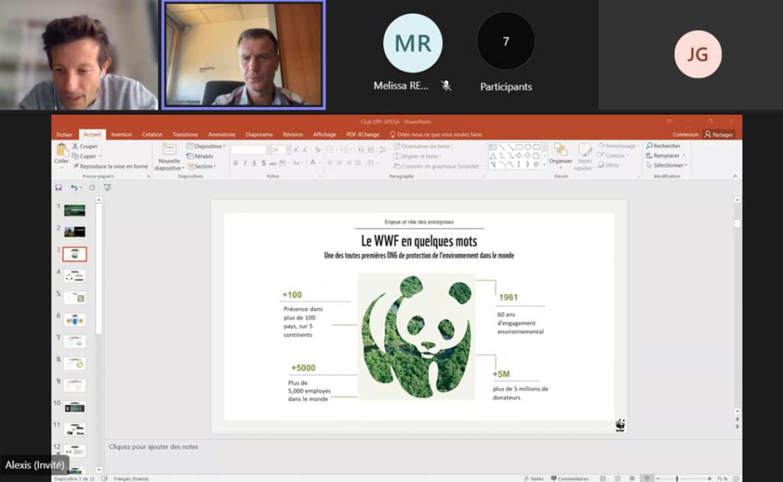Click the zoom slider handle
The image size is (783, 482).
pyautogui.click(x=677, y=478)
